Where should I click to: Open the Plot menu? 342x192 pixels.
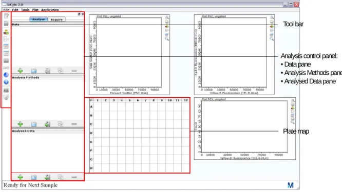[x=35, y=10]
